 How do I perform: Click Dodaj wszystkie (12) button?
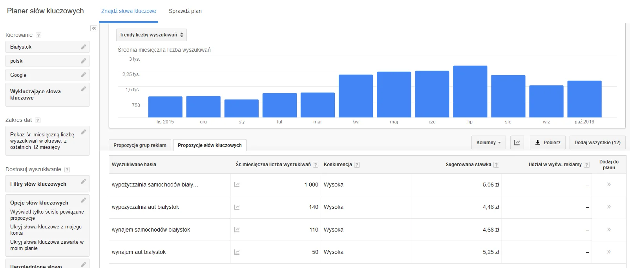[597, 143]
